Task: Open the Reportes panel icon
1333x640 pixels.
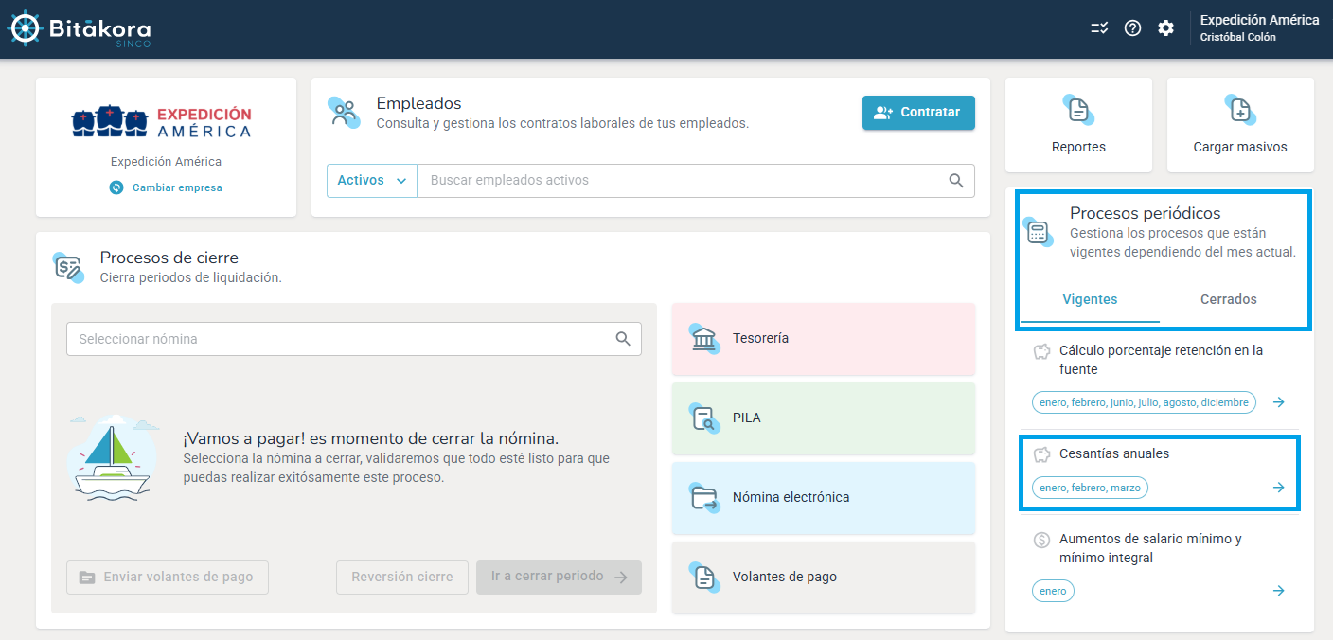Action: pos(1077,109)
